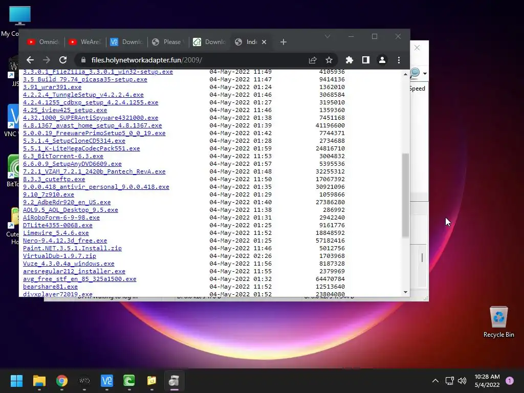Download 4.8.1367_avast_home_setup_4.8.1367.exe
The image size is (524, 393).
pos(92,126)
